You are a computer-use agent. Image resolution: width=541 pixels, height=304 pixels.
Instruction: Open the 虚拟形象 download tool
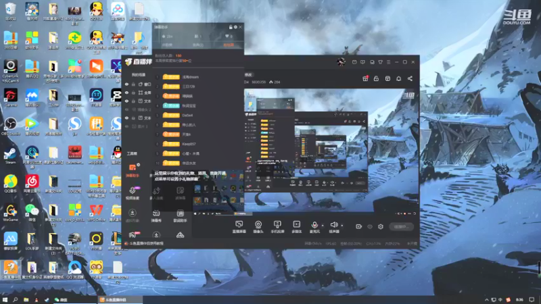point(132,216)
